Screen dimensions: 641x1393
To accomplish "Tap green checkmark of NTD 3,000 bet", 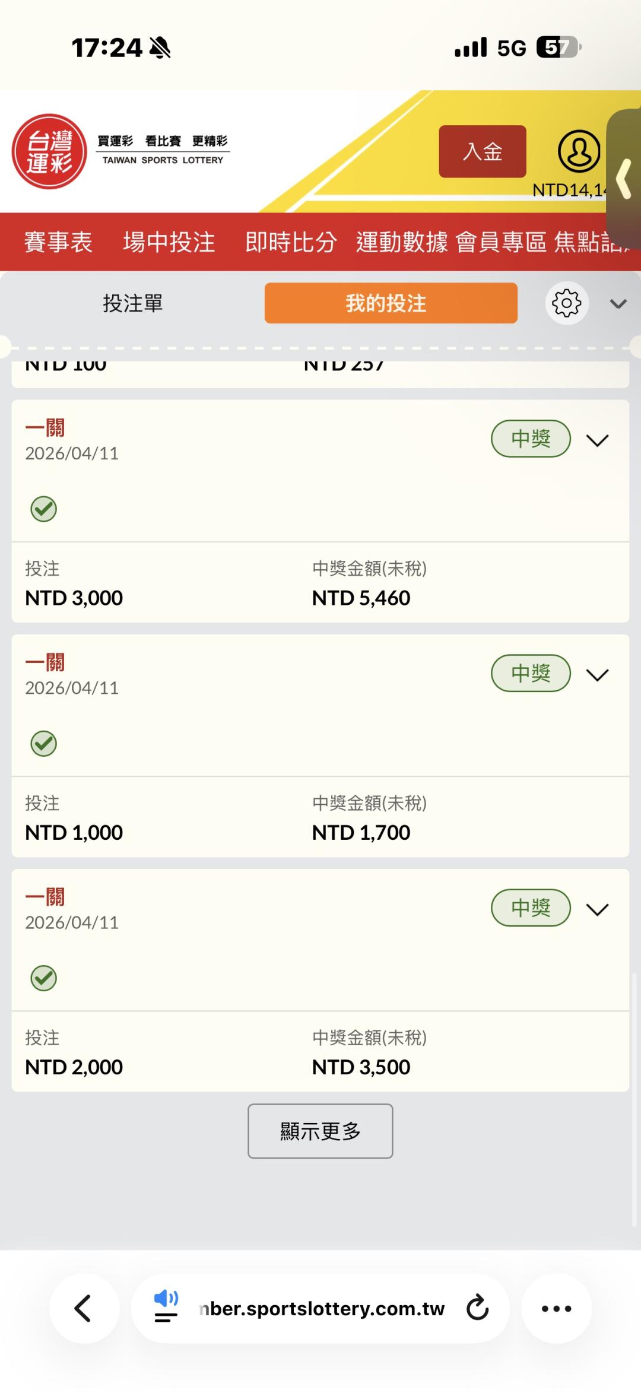I will pyautogui.click(x=43, y=509).
